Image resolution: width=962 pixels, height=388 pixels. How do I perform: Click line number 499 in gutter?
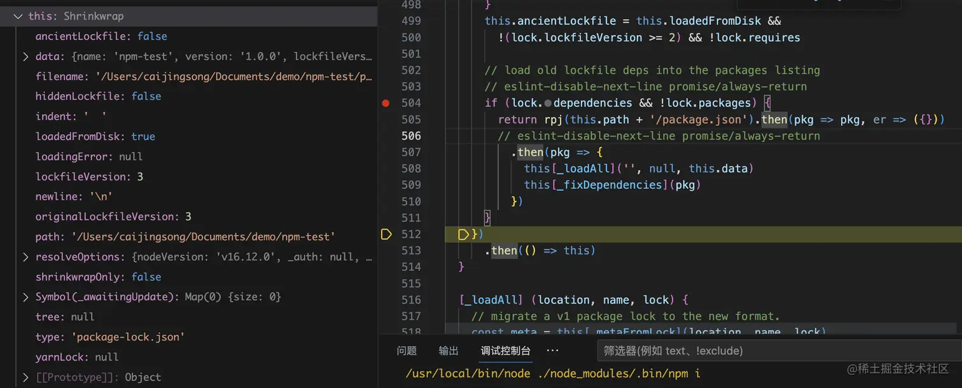point(412,21)
